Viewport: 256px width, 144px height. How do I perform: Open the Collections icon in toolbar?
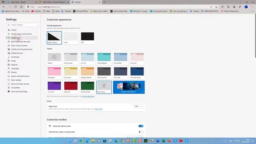pos(228,7)
